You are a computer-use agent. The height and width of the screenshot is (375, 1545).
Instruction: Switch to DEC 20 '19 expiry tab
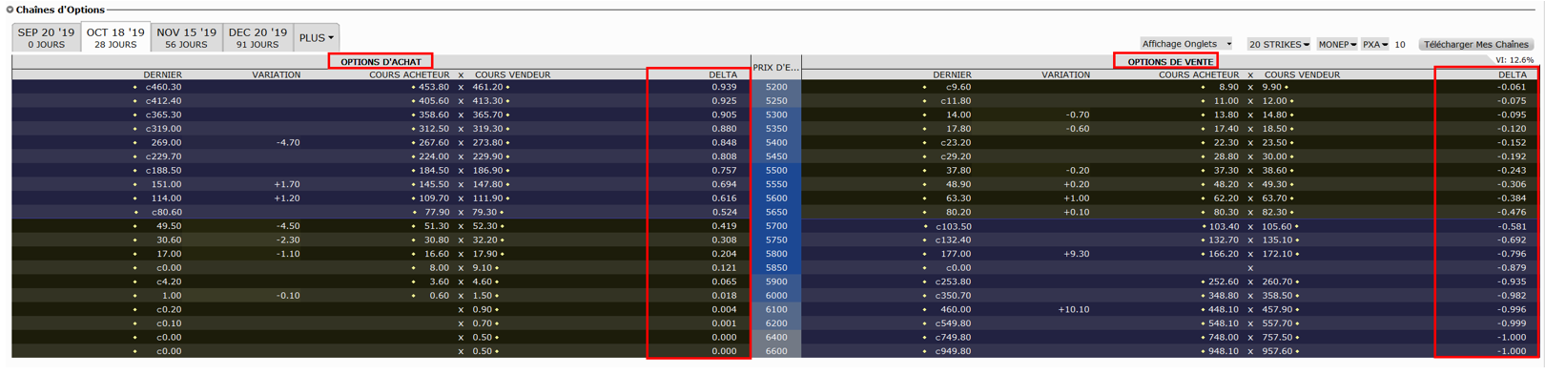click(x=257, y=37)
